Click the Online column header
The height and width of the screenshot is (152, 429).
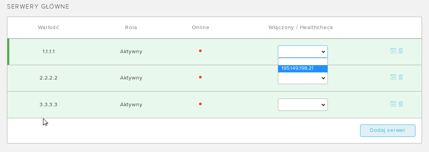[200, 28]
